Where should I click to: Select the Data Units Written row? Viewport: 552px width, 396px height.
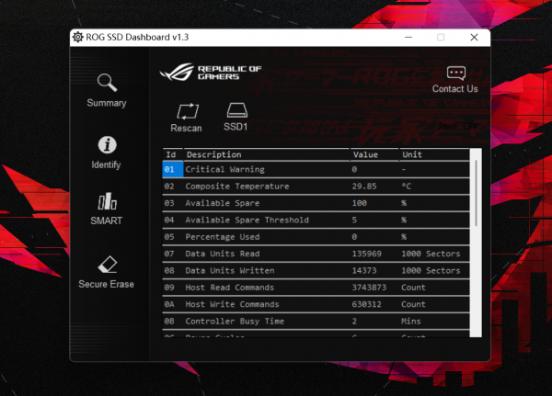[316, 271]
